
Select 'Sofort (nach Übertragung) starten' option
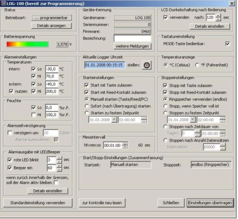pos(87,106)
